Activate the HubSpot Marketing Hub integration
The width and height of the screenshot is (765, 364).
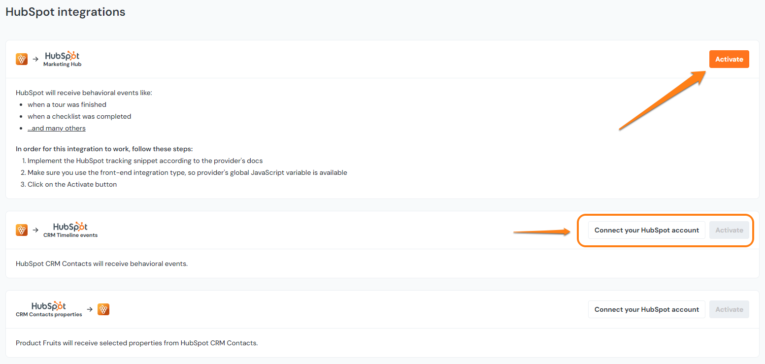point(729,59)
